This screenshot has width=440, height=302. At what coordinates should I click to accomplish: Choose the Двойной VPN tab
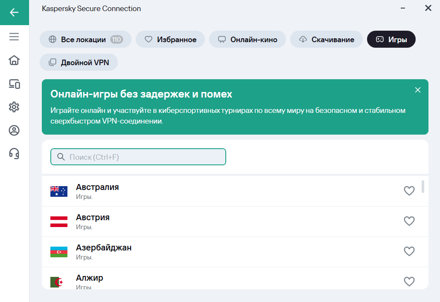coord(79,62)
